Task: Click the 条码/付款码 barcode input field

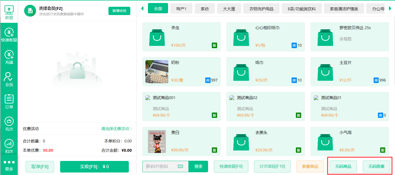Action: 166,166
